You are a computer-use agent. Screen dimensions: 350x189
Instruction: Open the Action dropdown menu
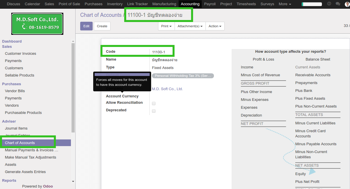(x=215, y=26)
